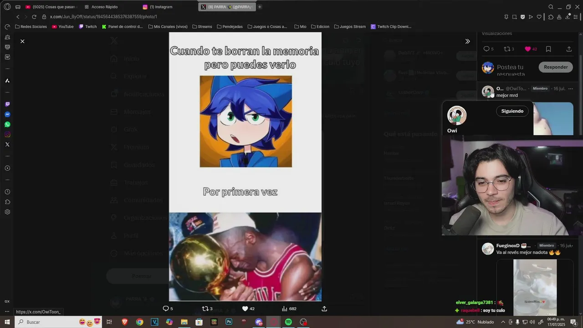Expand the Juegos o Cosas bookmark folder
583x328 pixels.
267,27
